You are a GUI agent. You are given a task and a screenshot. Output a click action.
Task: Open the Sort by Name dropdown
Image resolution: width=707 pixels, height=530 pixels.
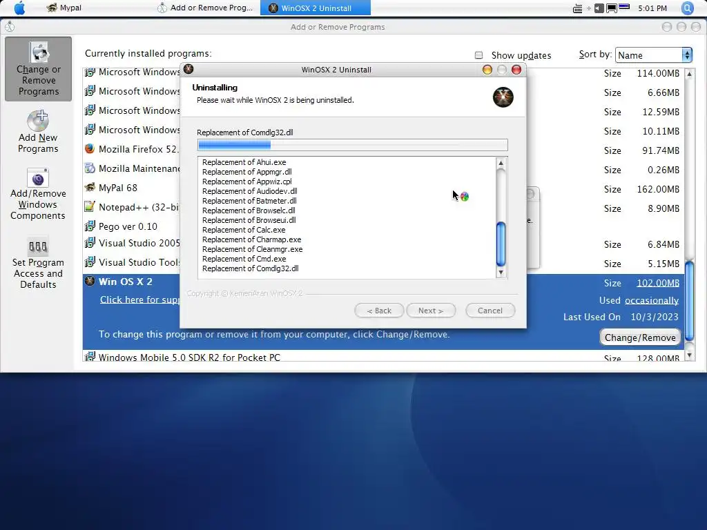click(x=653, y=55)
